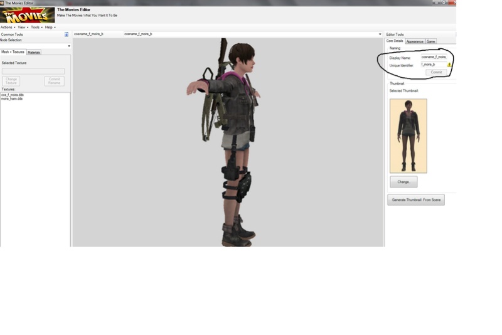This screenshot has height=335, width=502.
Task: Click the cosname_f_moira_b label left of combo box
Action: point(88,34)
